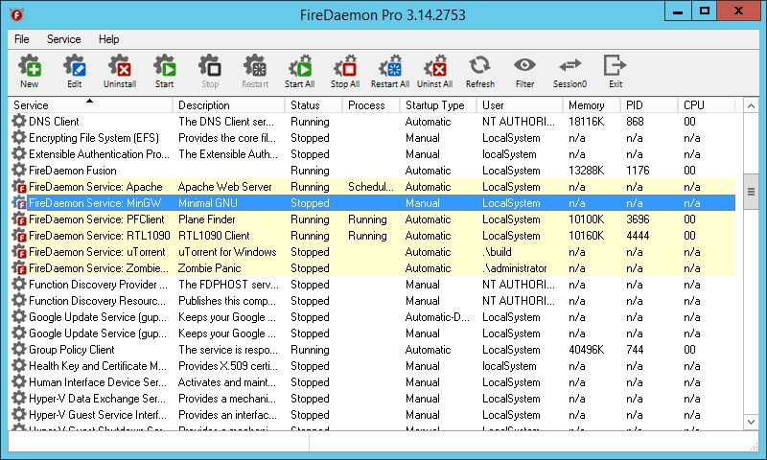Open the Help menu
This screenshot has width=767, height=460.
[108, 39]
